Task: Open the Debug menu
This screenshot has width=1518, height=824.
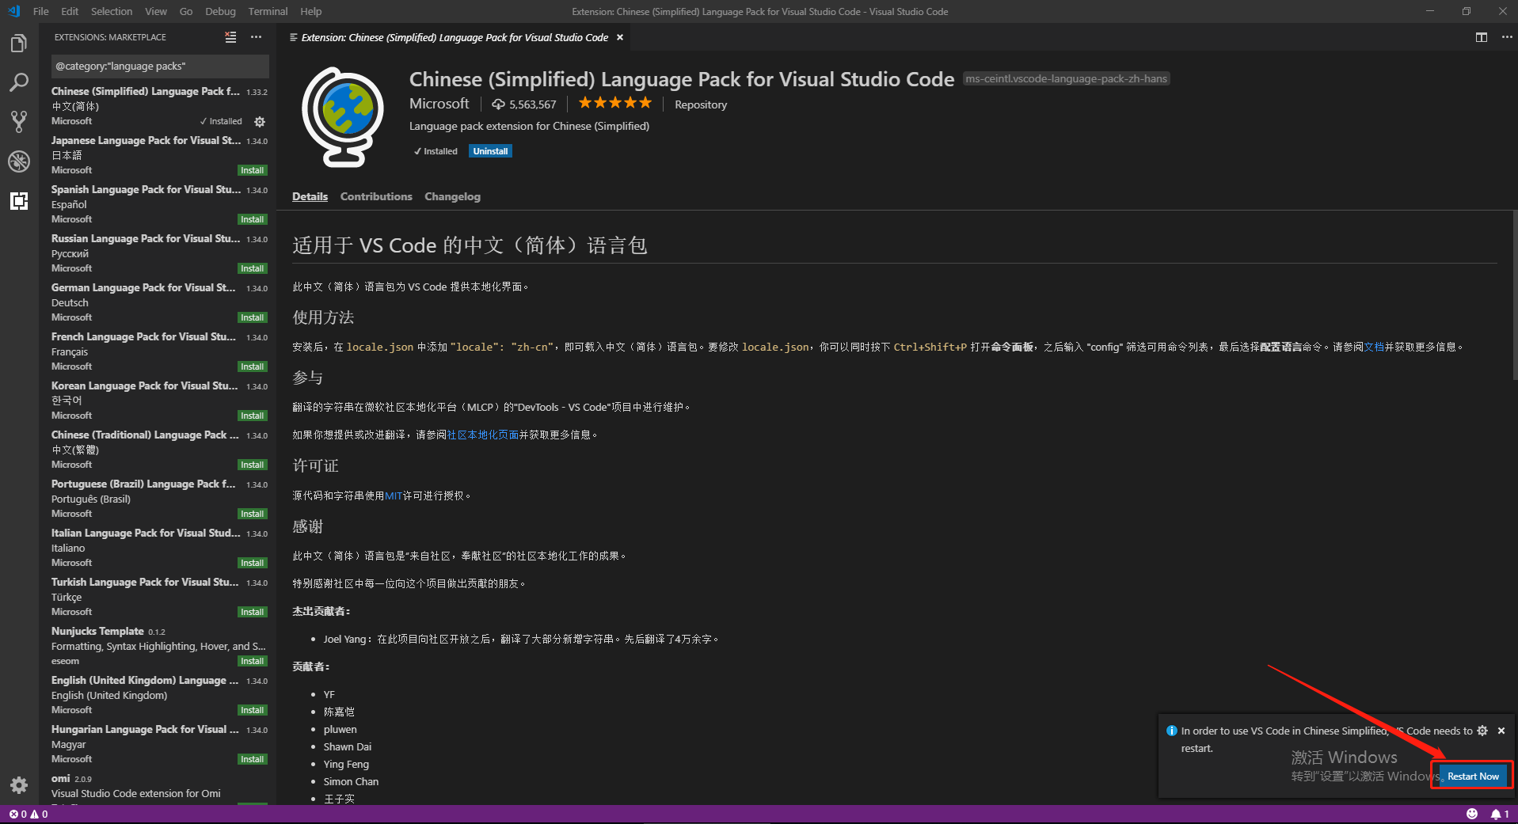Action: pos(220,11)
